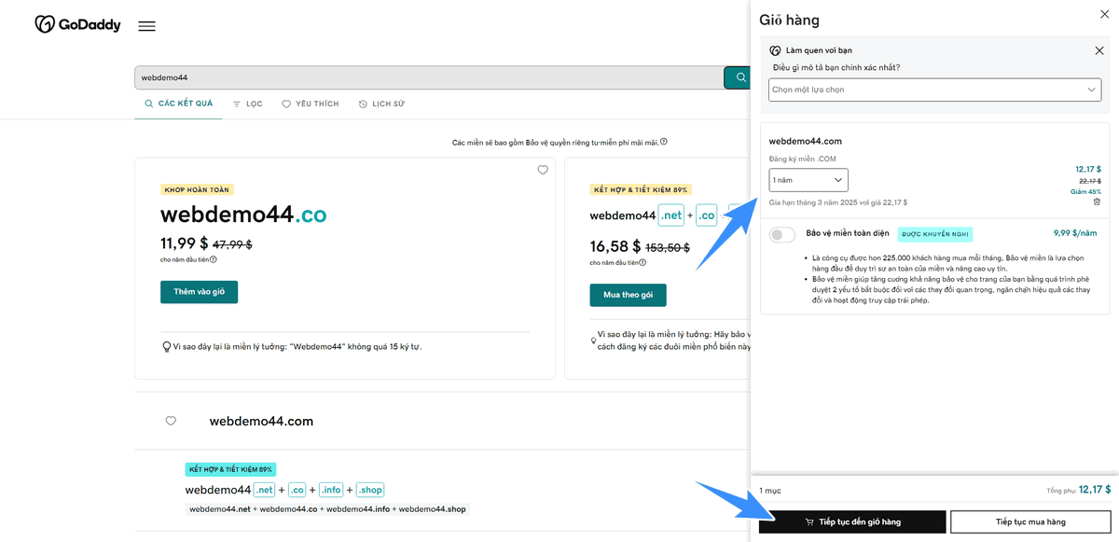Click the GoDaddy icon beside 'Làm quen với bạn'
Screen dimensions: 1119x542
(x=775, y=50)
